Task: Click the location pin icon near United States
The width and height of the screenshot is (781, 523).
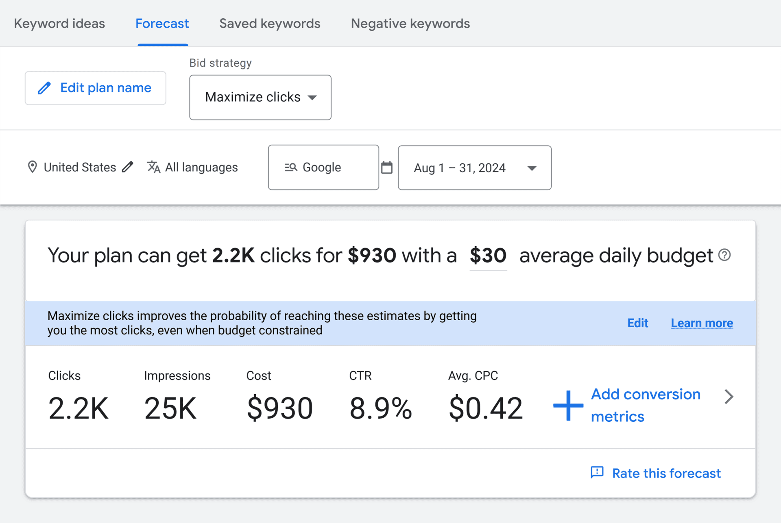Action: click(33, 167)
